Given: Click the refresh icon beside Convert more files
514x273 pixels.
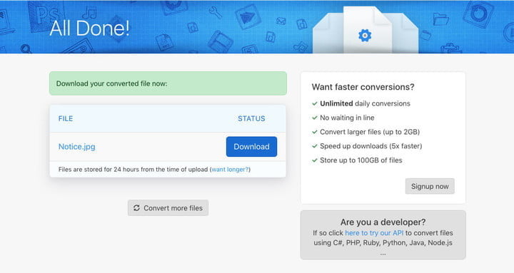Looking at the screenshot, I should [136, 208].
